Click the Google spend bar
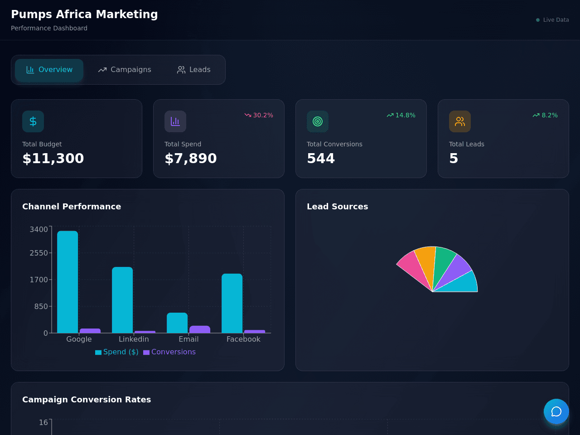The height and width of the screenshot is (435, 580). click(68, 282)
